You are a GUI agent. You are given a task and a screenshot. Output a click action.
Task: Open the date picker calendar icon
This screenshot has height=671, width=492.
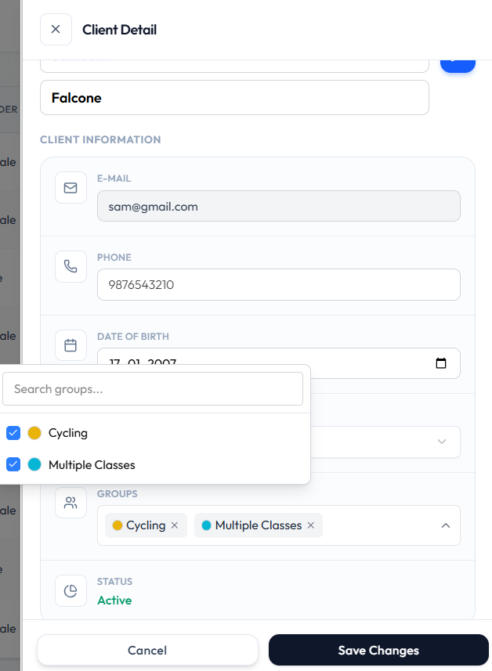pos(440,363)
